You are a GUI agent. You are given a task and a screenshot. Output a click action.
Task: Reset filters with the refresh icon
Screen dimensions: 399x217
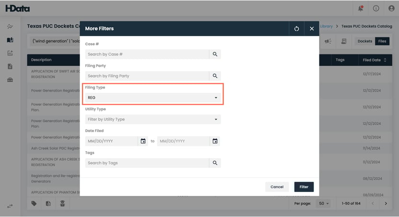click(296, 28)
